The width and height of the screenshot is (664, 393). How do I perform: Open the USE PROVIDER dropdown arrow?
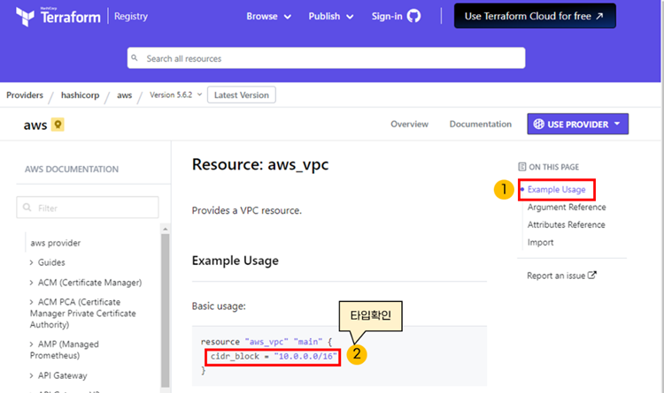[x=617, y=124]
